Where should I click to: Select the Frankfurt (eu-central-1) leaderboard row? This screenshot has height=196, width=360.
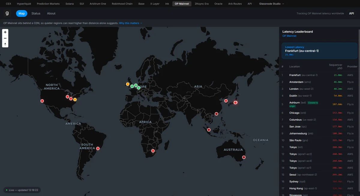[x=319, y=75]
